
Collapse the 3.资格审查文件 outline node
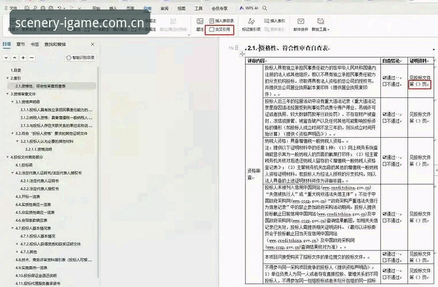pos(8,94)
